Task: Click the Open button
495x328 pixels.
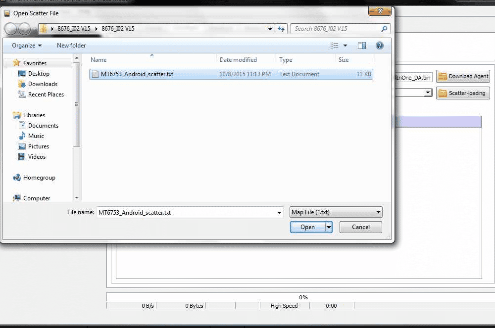Action: (307, 227)
